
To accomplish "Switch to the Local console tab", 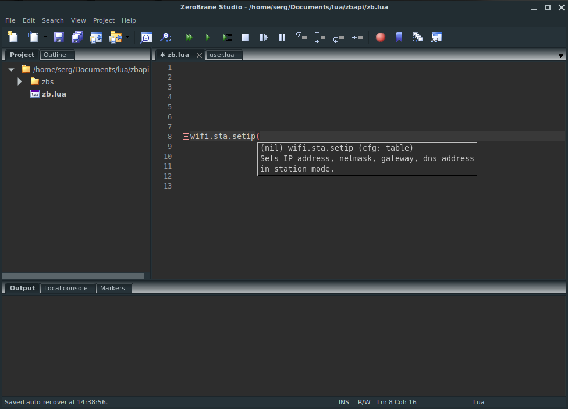I will 68,289.
